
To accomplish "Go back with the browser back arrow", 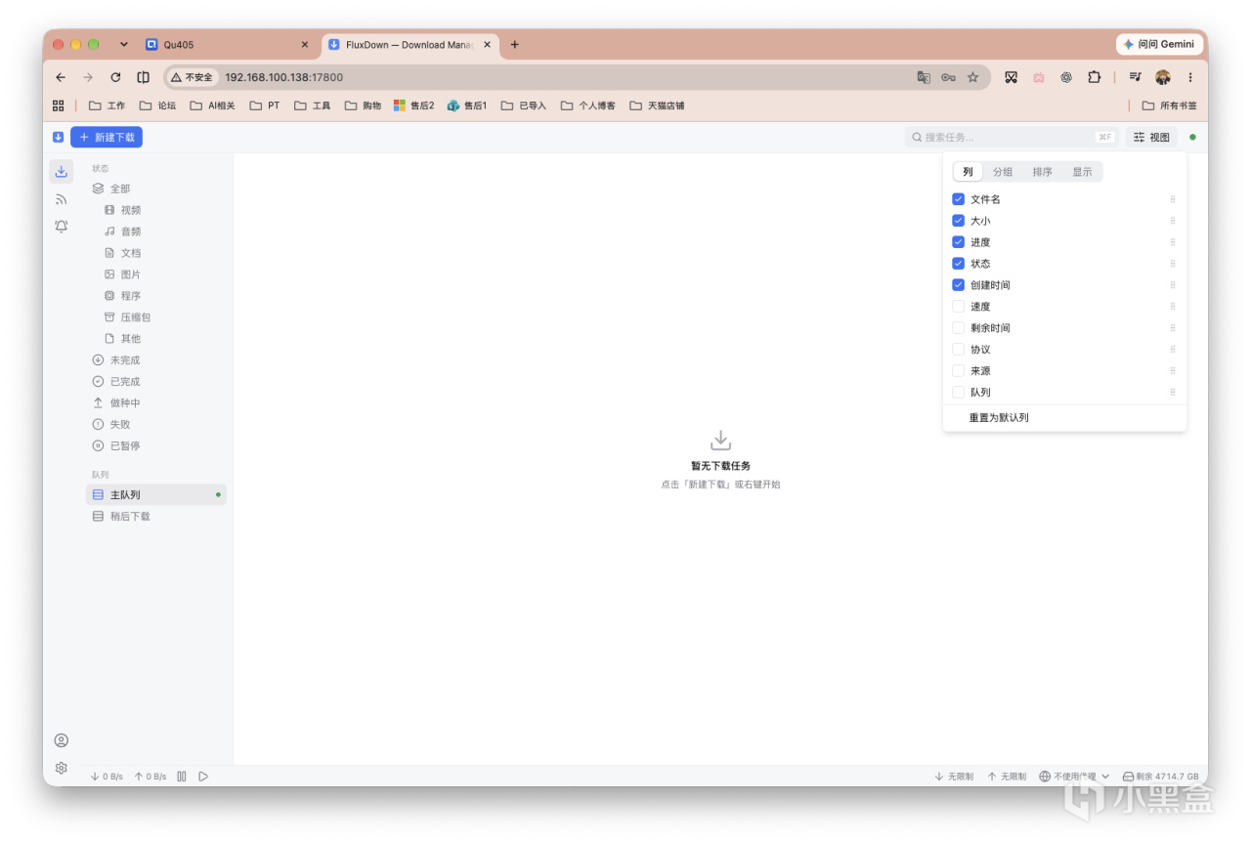I will point(61,77).
